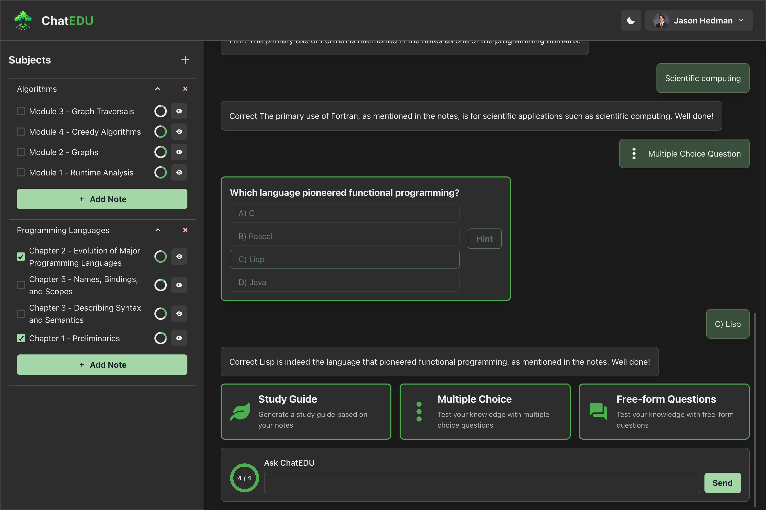Toggle dark mode with the moon icon

point(630,20)
